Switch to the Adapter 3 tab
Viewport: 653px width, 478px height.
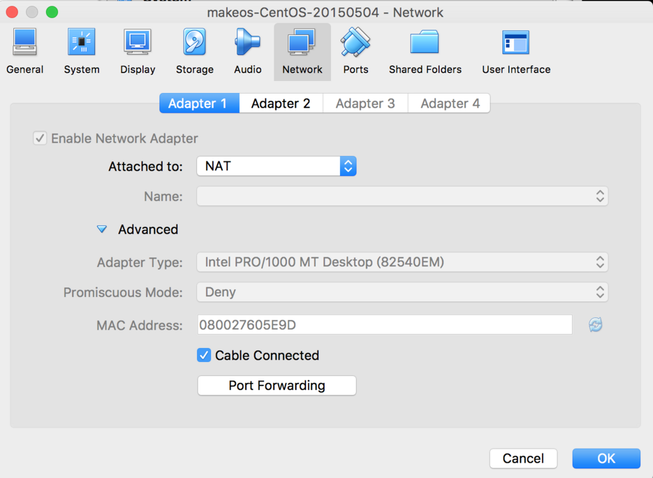point(365,103)
